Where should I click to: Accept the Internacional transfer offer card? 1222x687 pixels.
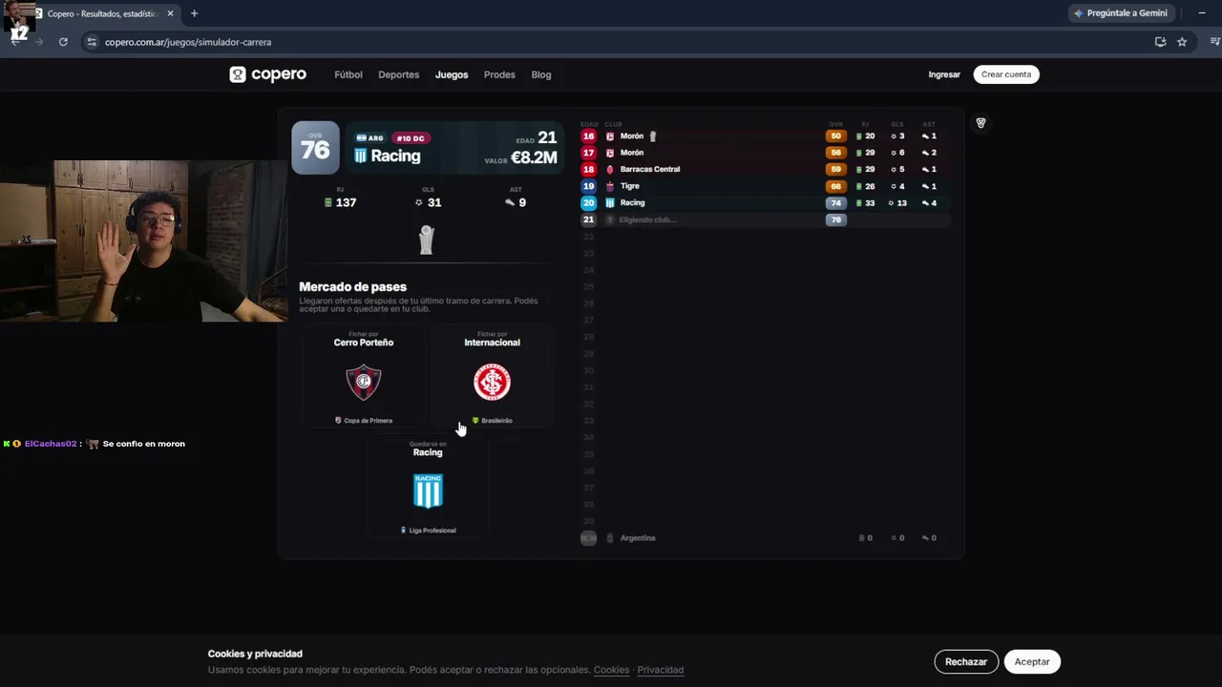point(492,376)
